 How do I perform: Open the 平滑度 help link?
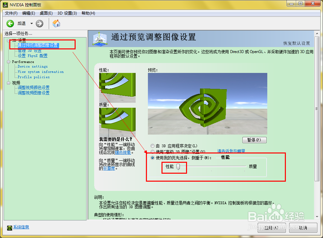click(109, 168)
